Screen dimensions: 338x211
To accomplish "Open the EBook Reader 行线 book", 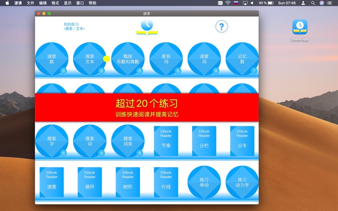I will tap(166, 182).
